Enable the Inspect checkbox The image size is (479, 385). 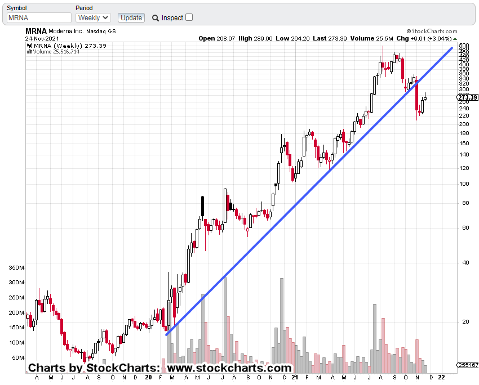tap(189, 17)
